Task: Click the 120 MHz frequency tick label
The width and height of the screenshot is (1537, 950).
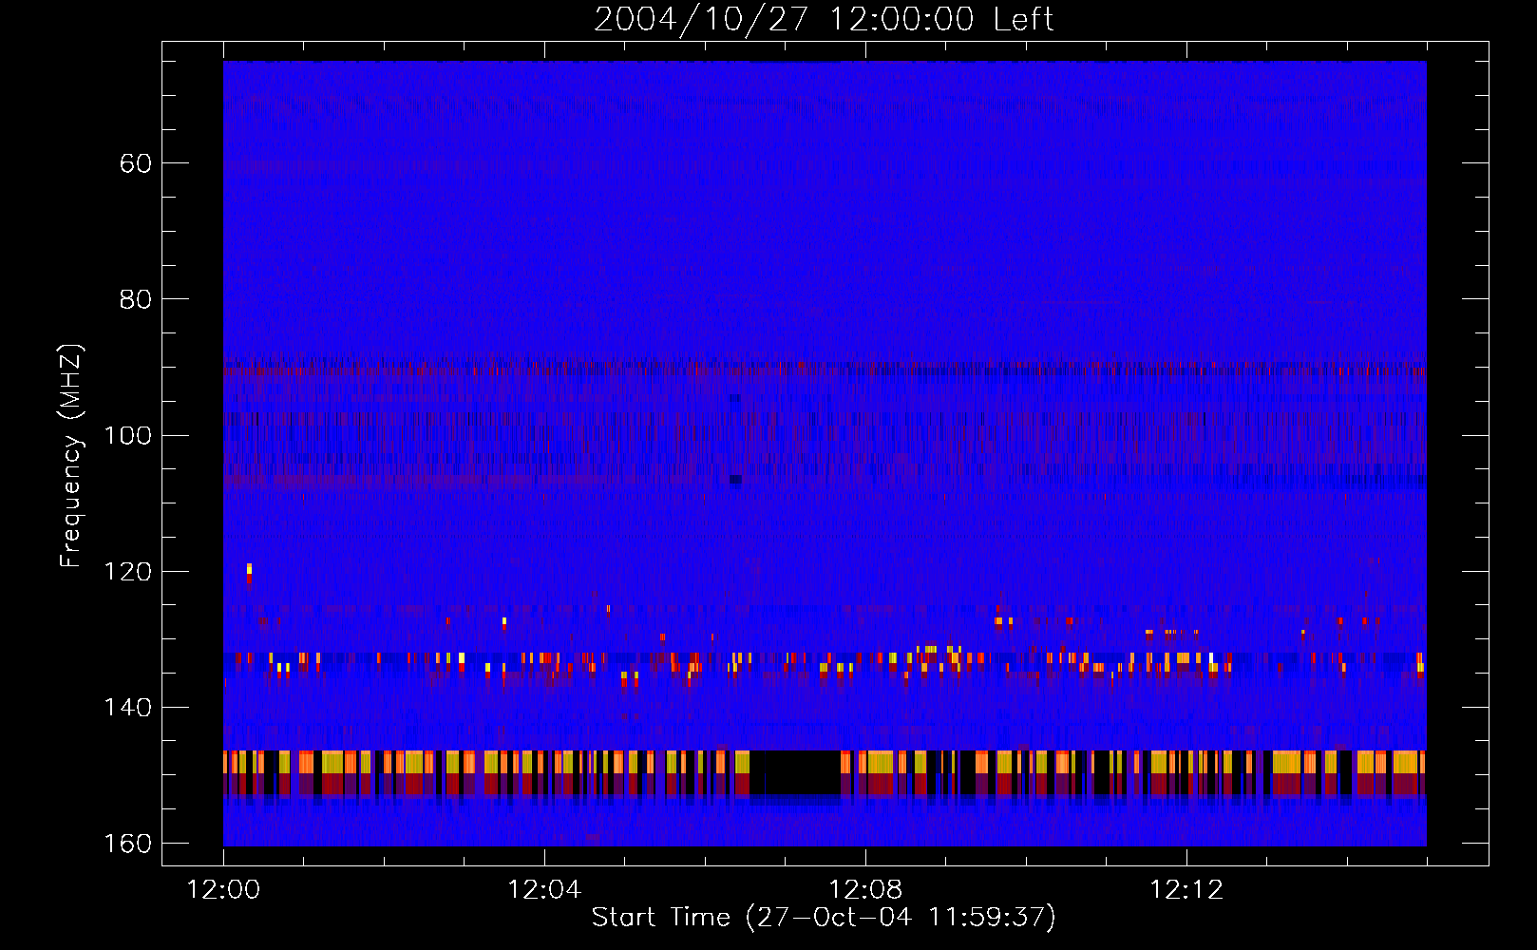Action: click(x=127, y=571)
